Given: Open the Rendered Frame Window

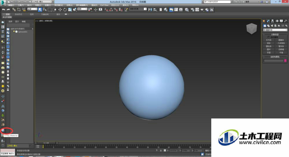Looking at the screenshot, I should tap(197, 9).
